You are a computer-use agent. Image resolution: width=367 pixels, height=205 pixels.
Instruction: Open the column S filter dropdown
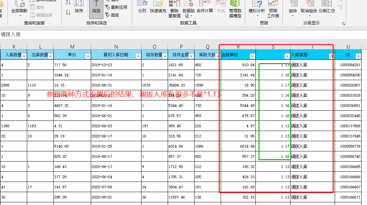click(x=287, y=56)
